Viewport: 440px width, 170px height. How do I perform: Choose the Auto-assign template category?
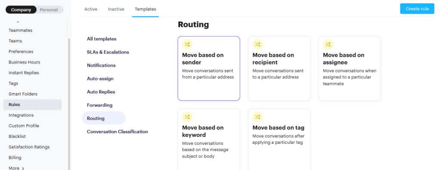point(100,79)
